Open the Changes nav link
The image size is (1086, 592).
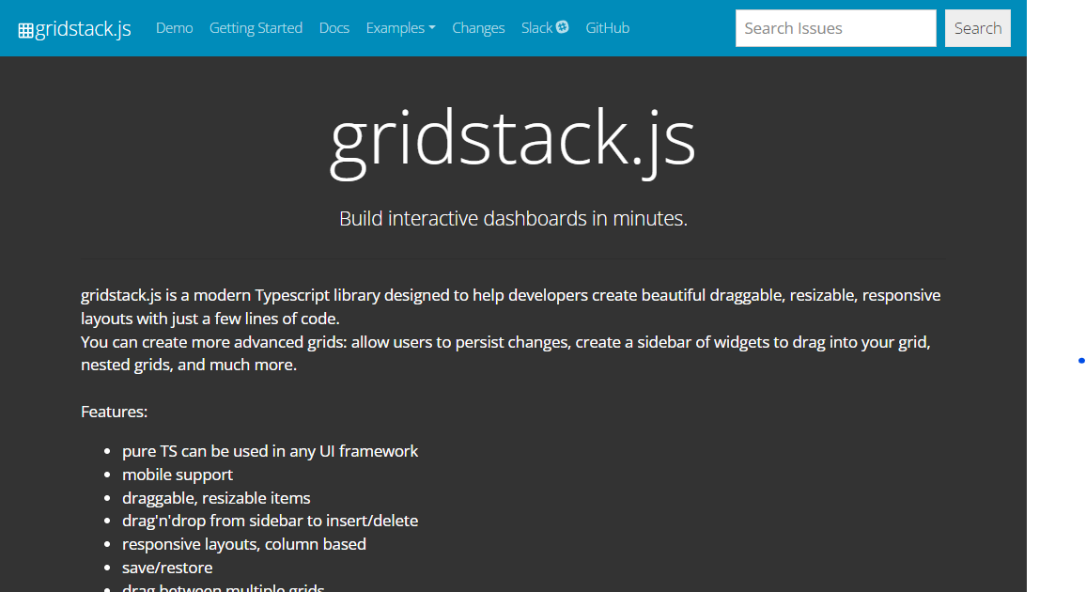478,27
